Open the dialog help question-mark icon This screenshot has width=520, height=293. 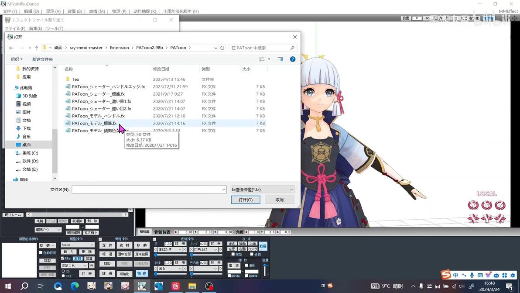coord(292,59)
